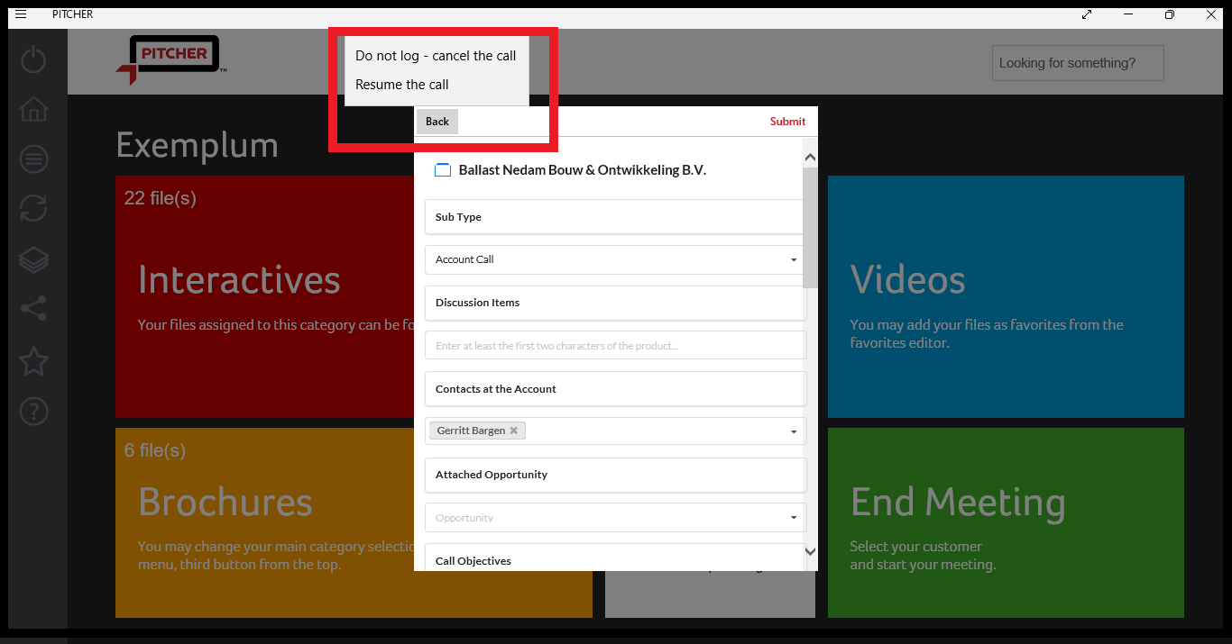The height and width of the screenshot is (644, 1232).
Task: Open the Opportunity dropdown
Action: pyautogui.click(x=793, y=517)
